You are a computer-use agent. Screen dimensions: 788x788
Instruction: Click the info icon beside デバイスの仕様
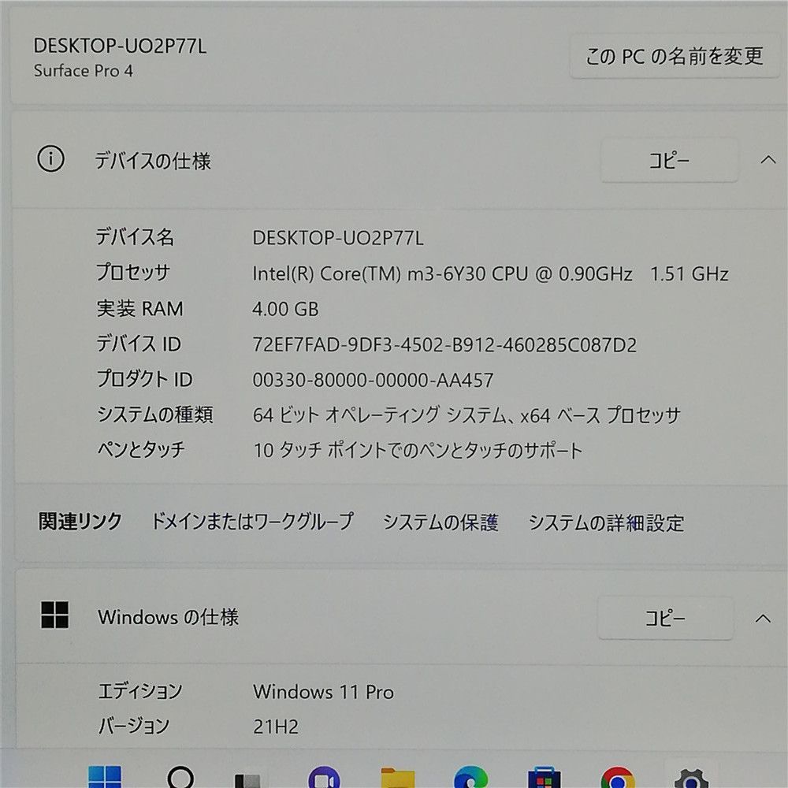pyautogui.click(x=50, y=159)
